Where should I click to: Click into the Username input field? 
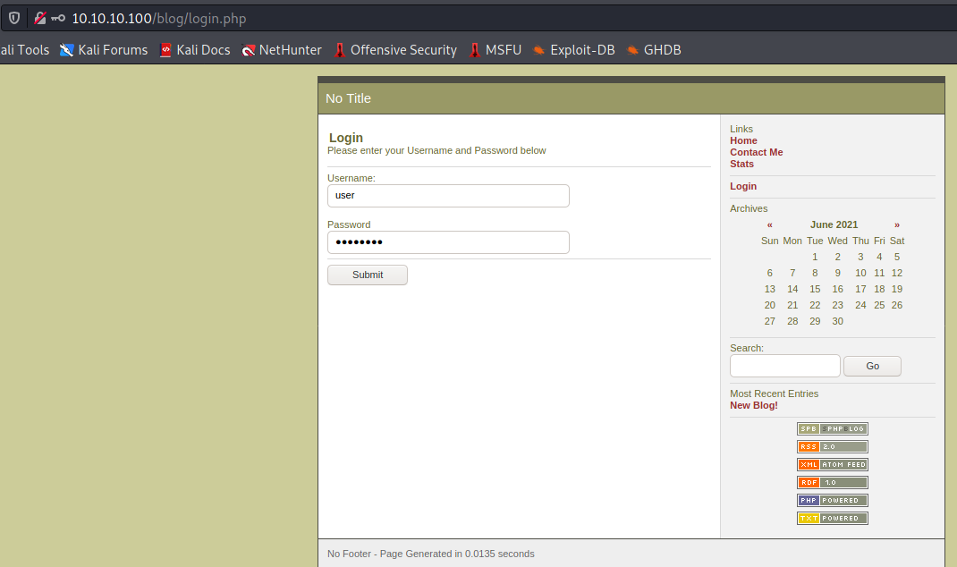[x=448, y=195]
